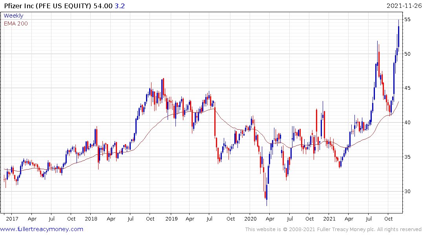
Task: Click the 2021-11-26 date label
Action: (x=404, y=5)
